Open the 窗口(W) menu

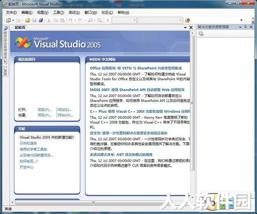(x=91, y=13)
